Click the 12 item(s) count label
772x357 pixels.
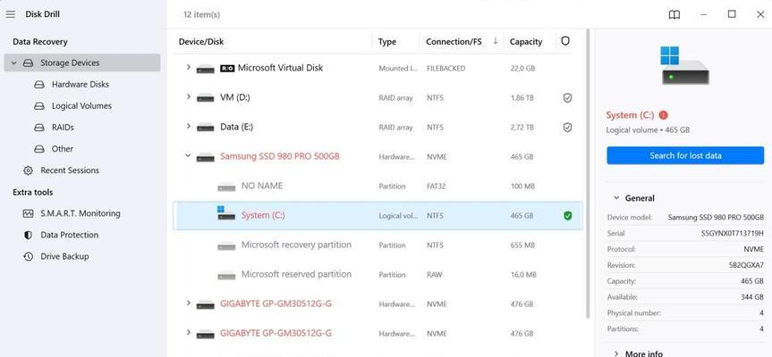201,15
